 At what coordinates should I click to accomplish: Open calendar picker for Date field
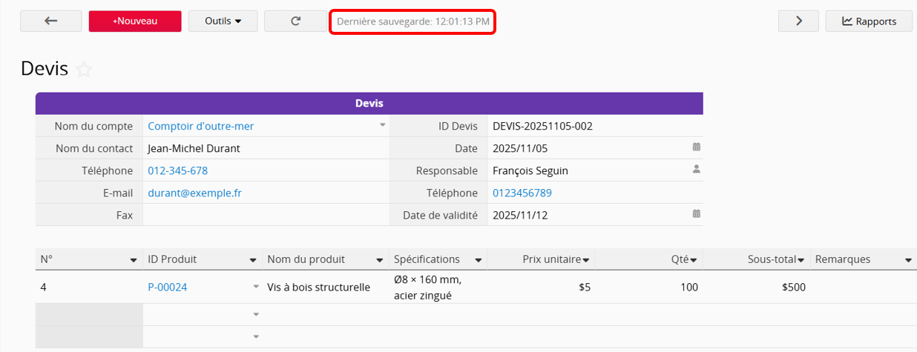[696, 147]
